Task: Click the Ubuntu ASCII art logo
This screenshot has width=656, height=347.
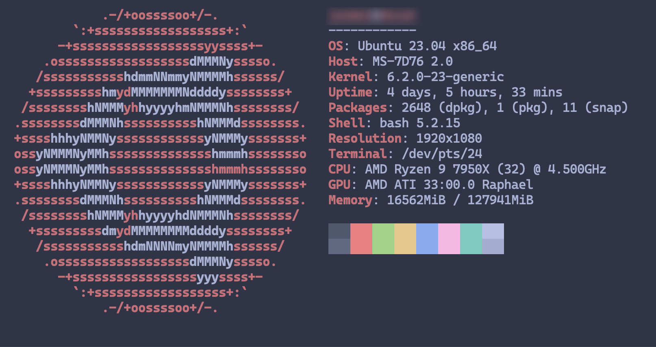Action: click(160, 161)
